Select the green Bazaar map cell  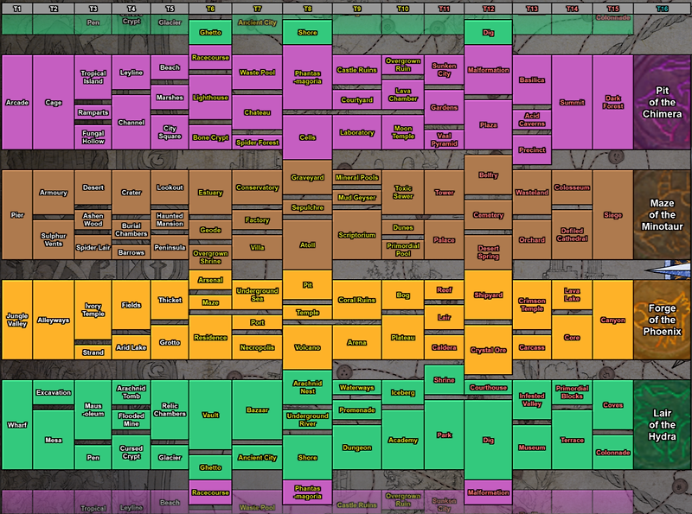[257, 410]
